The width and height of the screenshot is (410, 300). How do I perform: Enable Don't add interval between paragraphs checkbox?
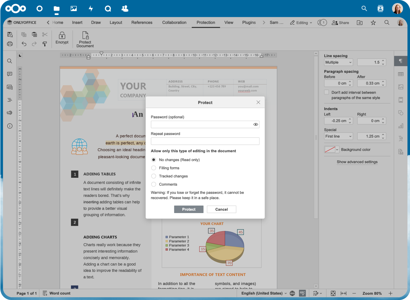(x=326, y=92)
